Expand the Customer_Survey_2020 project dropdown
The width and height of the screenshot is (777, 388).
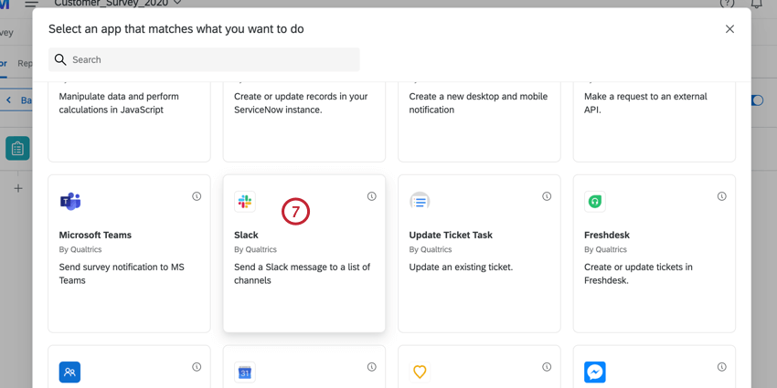click(177, 4)
